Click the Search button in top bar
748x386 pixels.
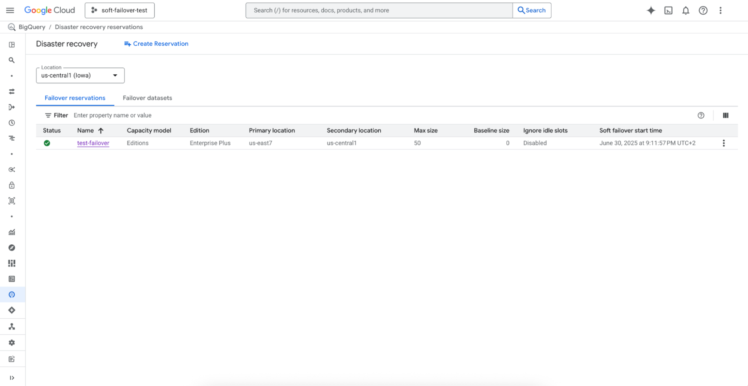point(532,10)
